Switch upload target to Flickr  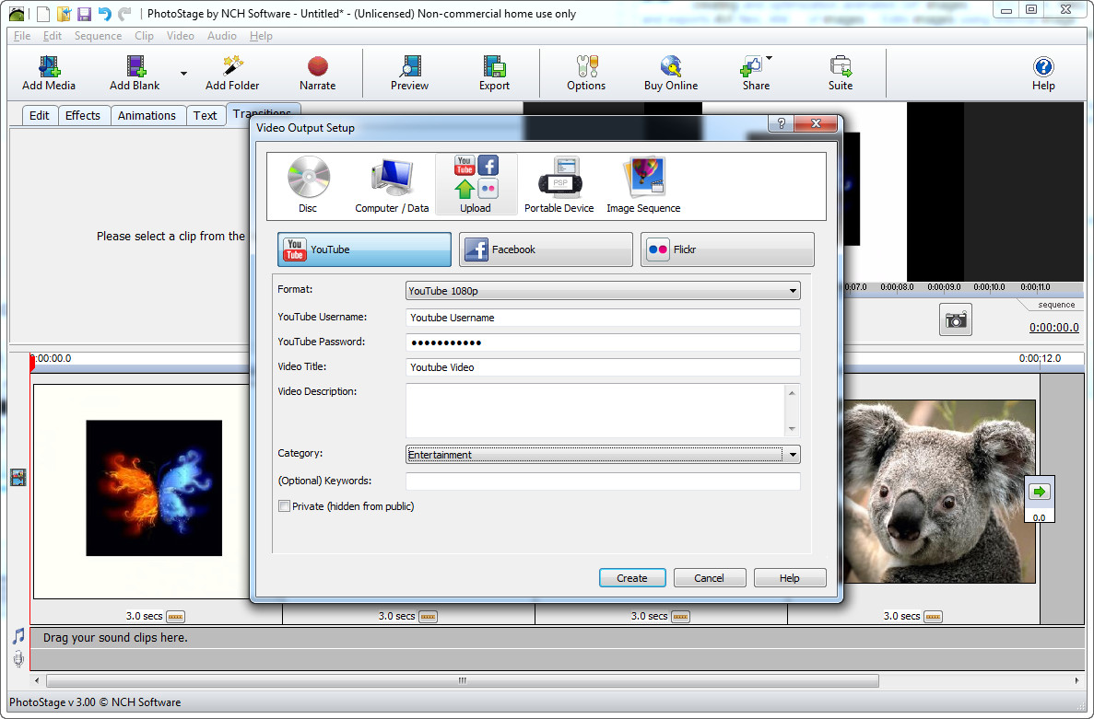coord(727,249)
